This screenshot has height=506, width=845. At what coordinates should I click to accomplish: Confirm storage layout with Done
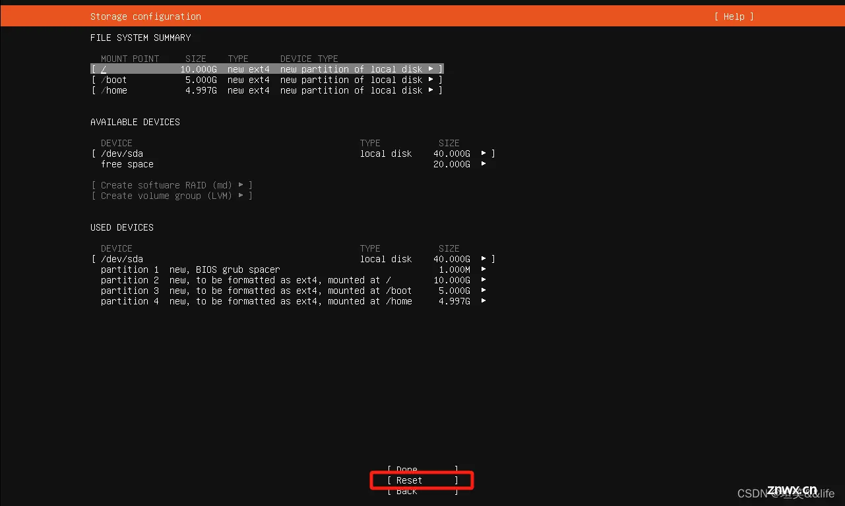point(422,470)
